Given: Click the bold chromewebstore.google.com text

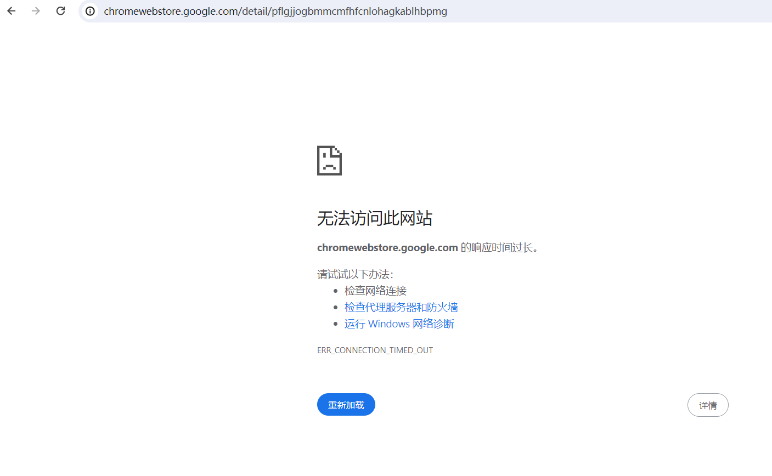Looking at the screenshot, I should pyautogui.click(x=387, y=248).
